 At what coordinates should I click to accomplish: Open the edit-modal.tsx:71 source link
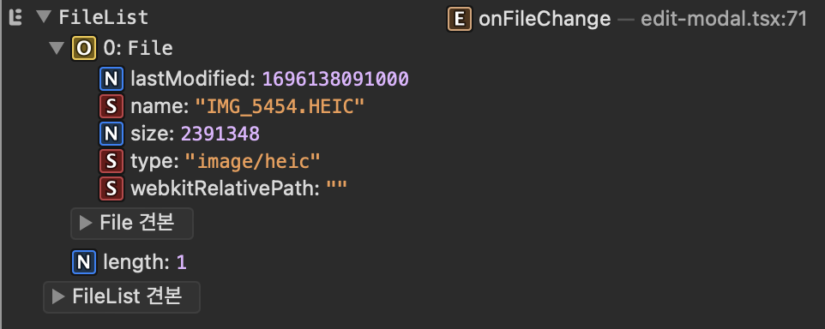[x=724, y=20]
